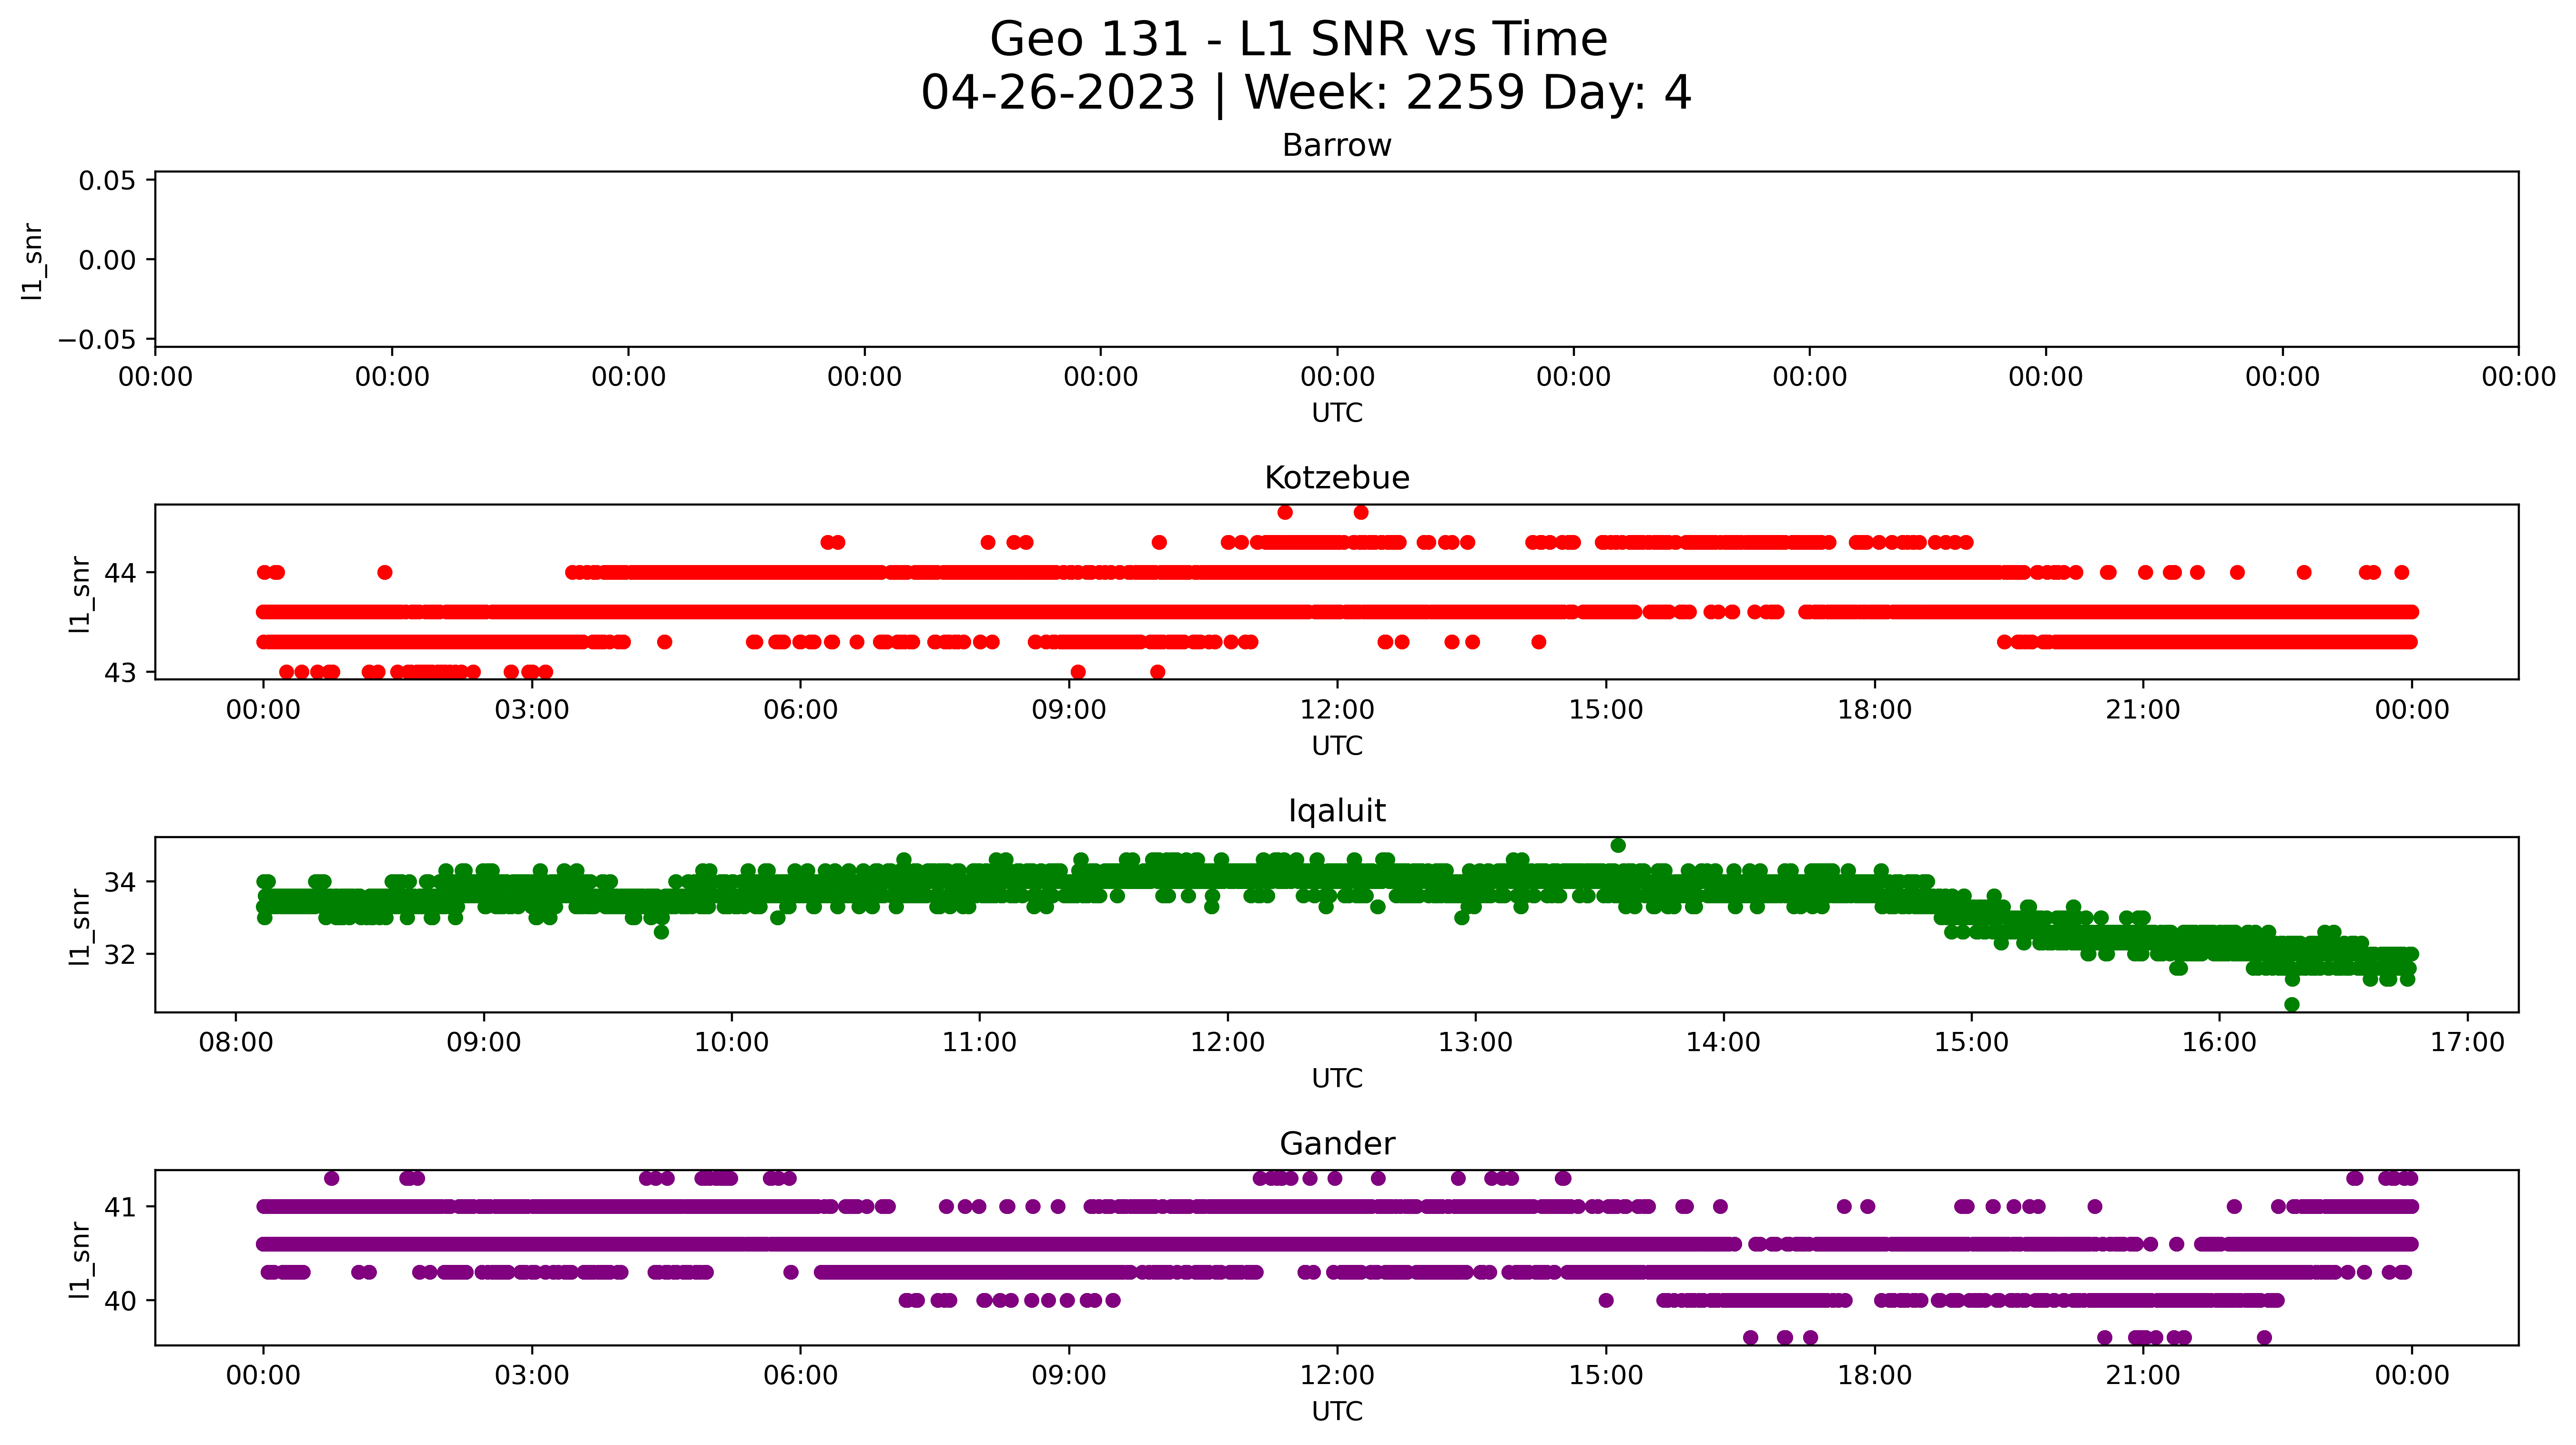Click the 40 y-axis tick in Gander plot
This screenshot has height=1445, width=2576.
120,1301
